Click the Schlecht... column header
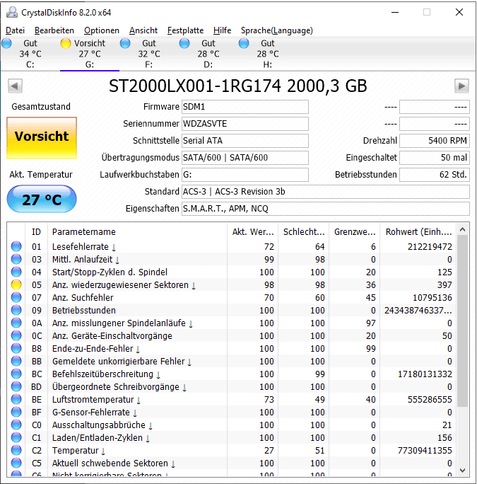This screenshot has height=484, width=477. 304,232
